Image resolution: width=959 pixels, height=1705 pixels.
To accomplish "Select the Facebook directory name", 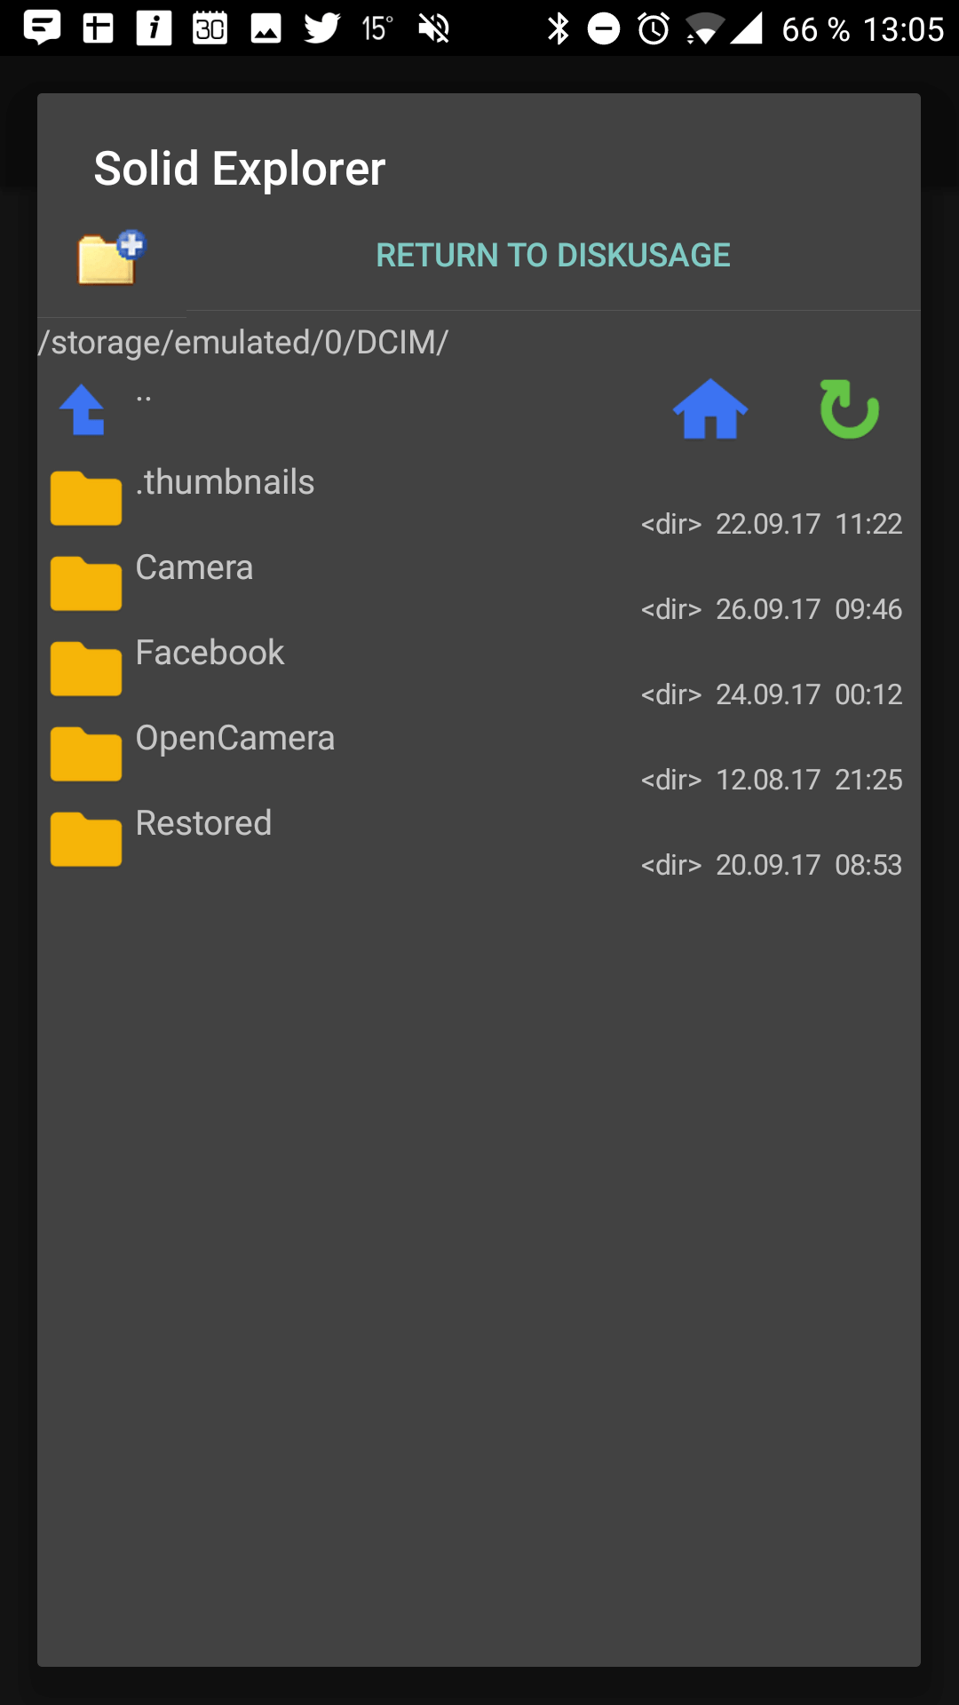I will click(210, 653).
